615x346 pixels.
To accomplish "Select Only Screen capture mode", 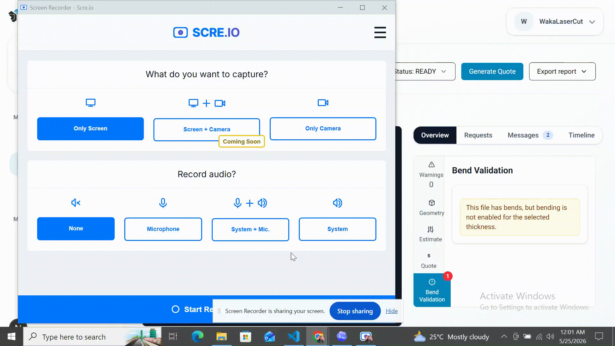I will [x=90, y=129].
